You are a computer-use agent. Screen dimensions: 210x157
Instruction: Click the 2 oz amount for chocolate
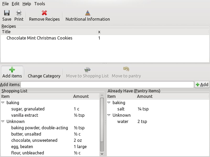coord(78,140)
